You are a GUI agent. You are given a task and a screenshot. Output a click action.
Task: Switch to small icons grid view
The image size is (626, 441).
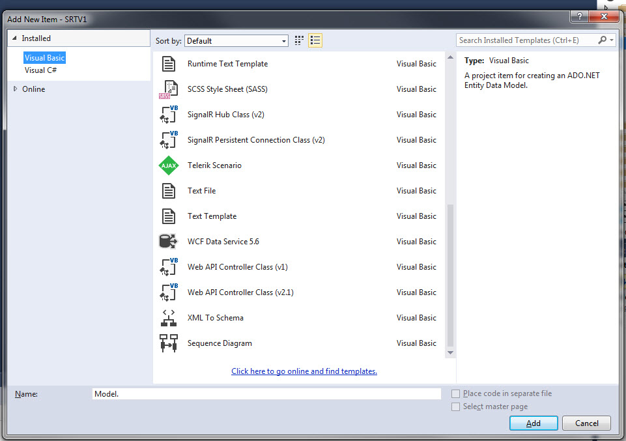(x=299, y=40)
